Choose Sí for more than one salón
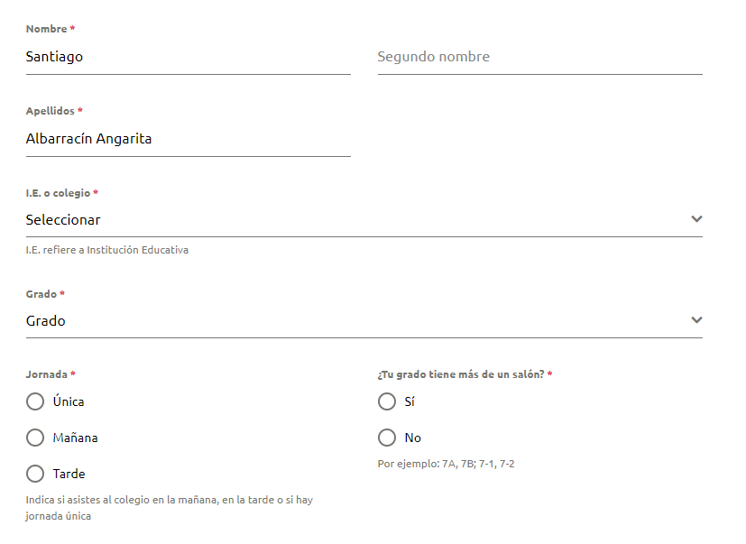This screenshot has height=544, width=746. 387,401
